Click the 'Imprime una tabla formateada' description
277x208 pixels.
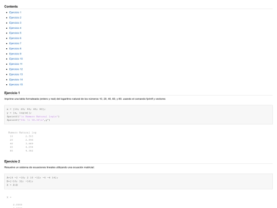(x=85, y=99)
